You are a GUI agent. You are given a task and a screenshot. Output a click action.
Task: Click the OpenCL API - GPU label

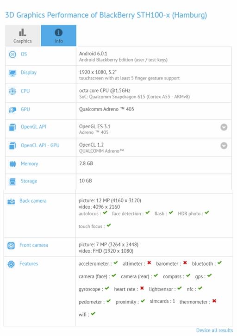click(40, 145)
